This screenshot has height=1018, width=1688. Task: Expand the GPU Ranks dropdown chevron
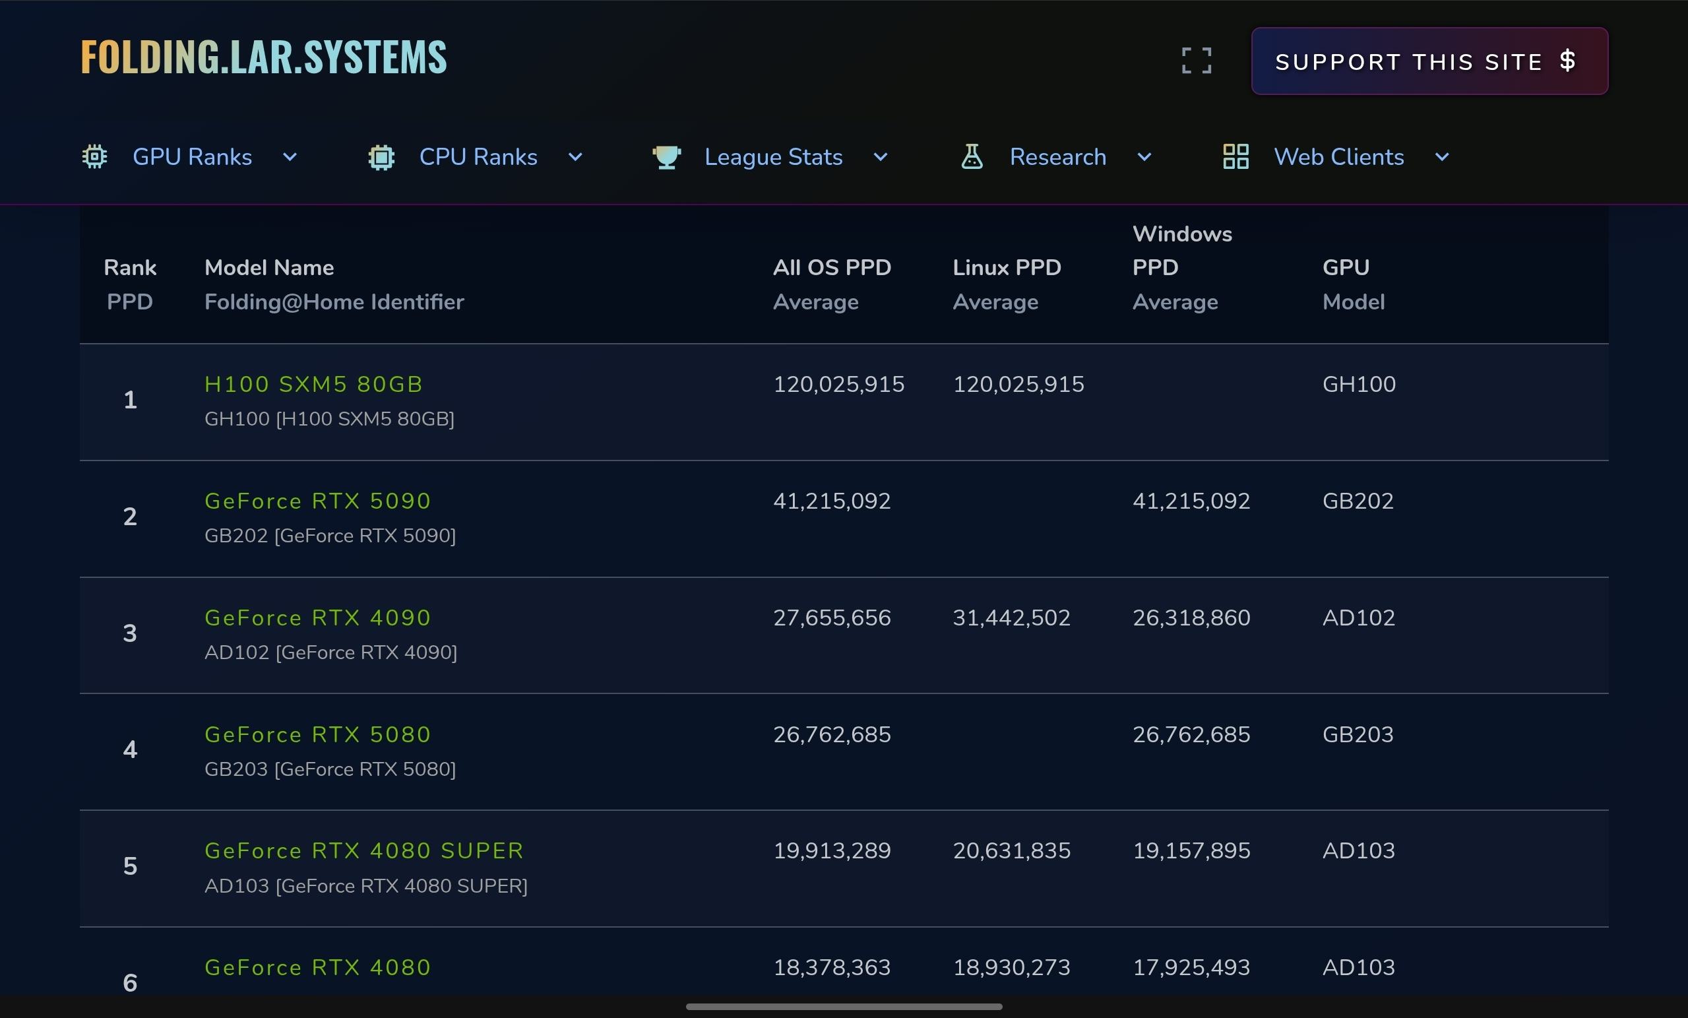tap(290, 158)
